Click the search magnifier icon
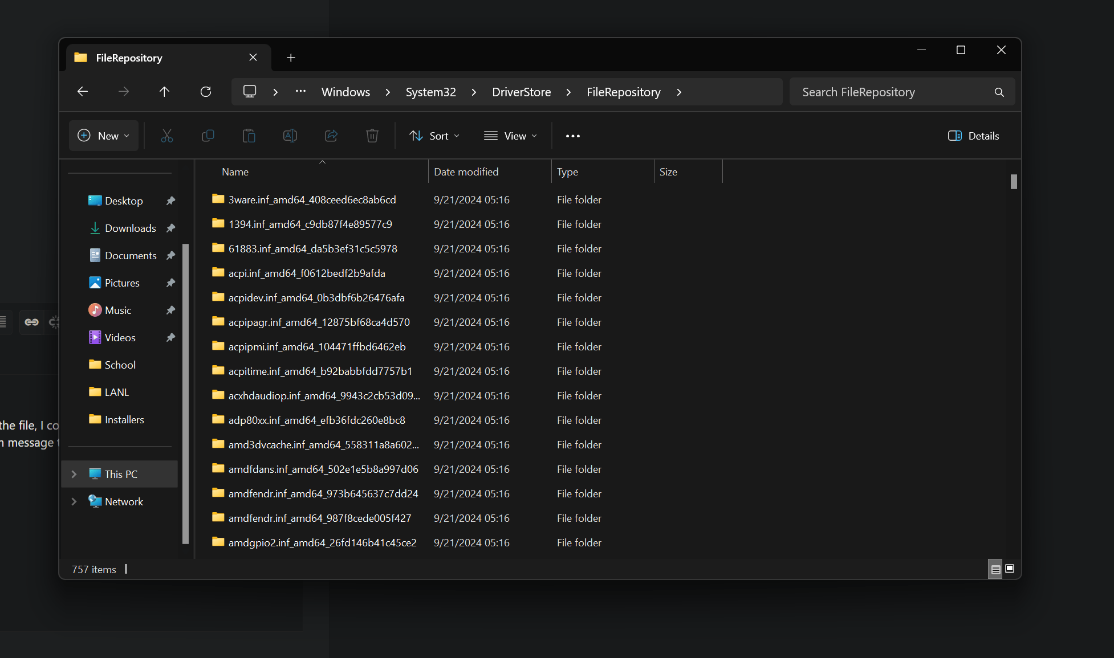Viewport: 1114px width, 658px height. (x=999, y=92)
